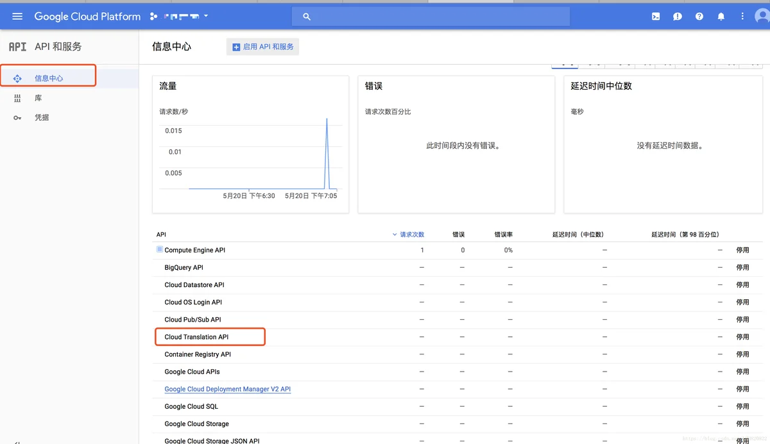Viewport: 770px width, 444px height.
Task: Click 停用 for BigQuery API
Action: [742, 268]
